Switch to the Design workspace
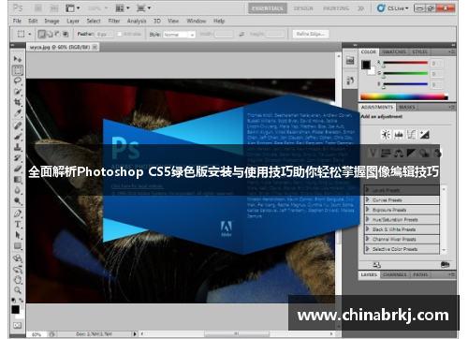 303,8
